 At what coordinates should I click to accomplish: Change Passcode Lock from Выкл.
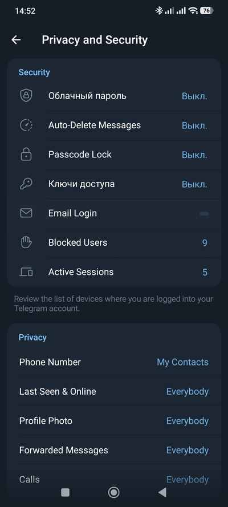(x=194, y=155)
